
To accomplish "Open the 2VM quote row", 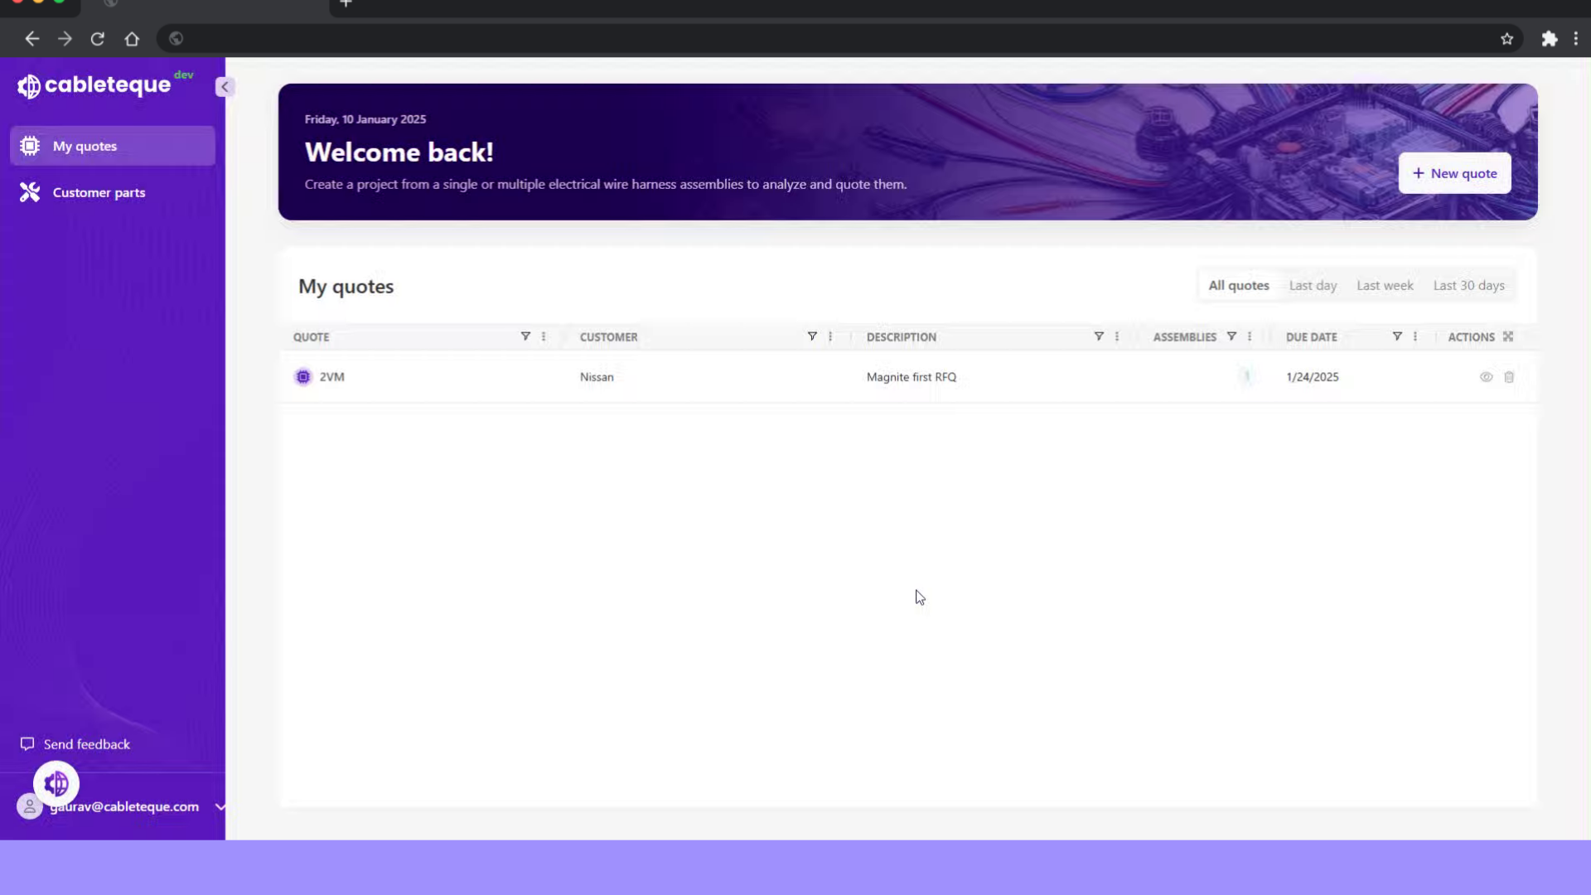I will [331, 377].
